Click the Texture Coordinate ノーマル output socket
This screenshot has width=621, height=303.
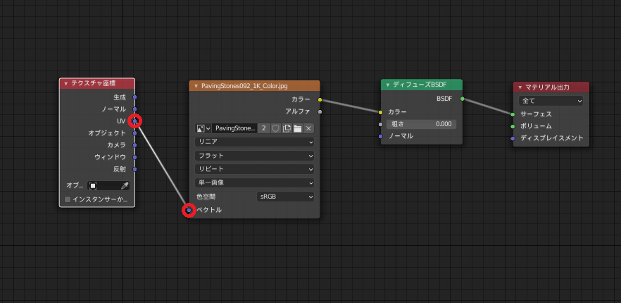pos(134,109)
